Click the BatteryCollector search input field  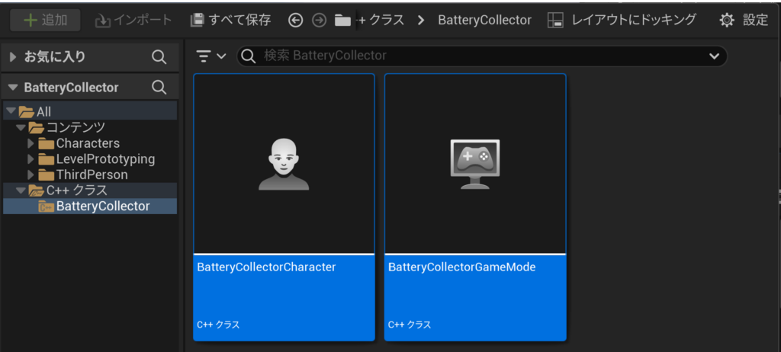pos(473,56)
